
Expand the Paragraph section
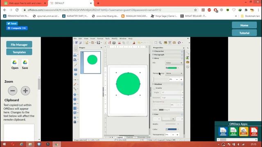153,55
